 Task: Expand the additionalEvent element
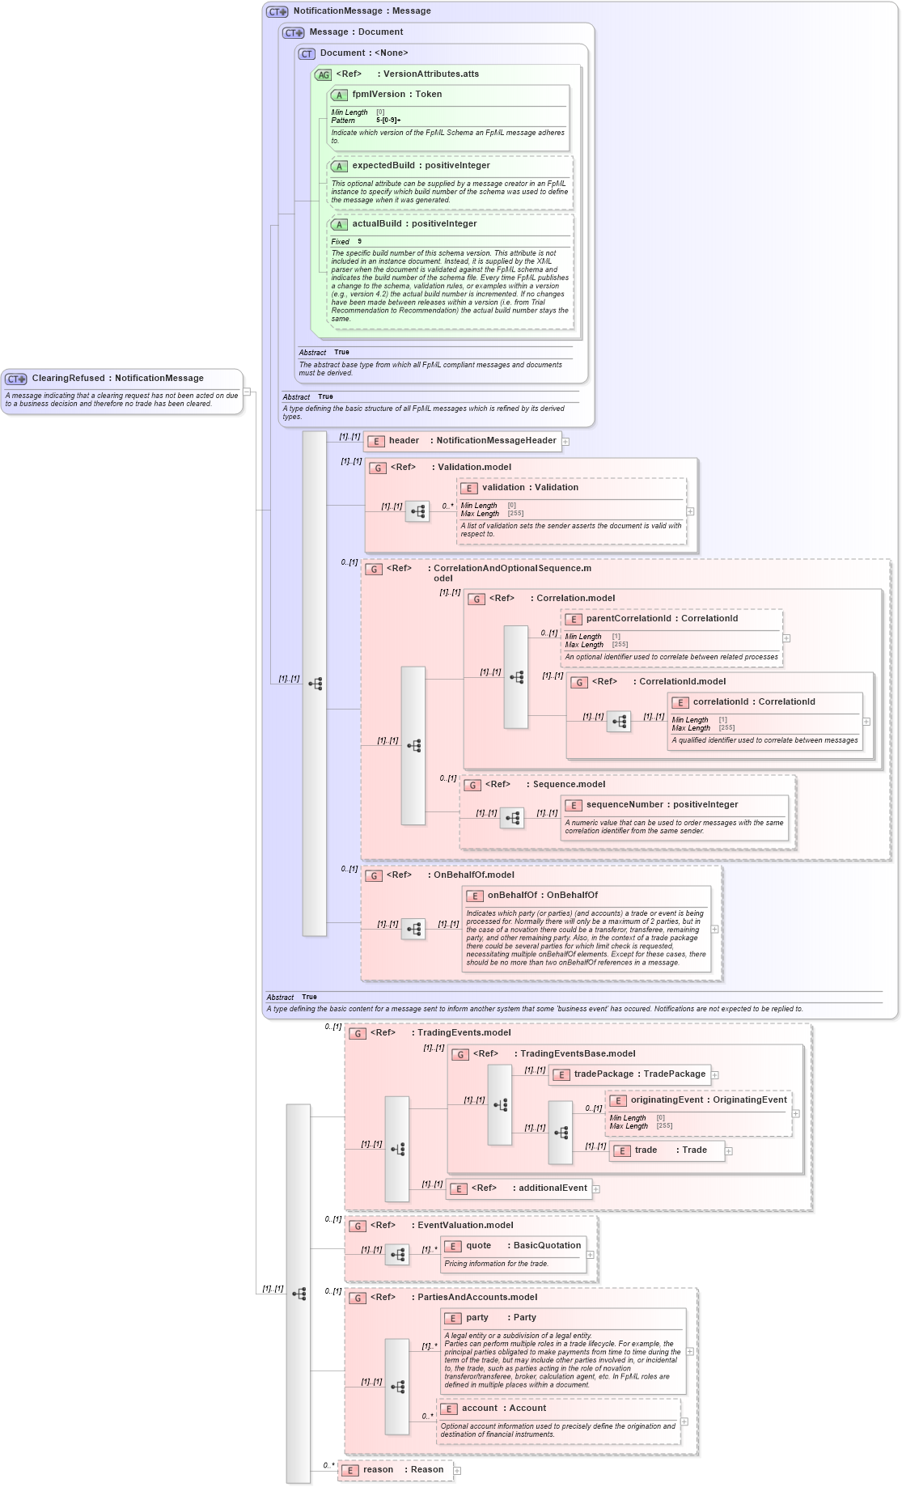tap(596, 1189)
